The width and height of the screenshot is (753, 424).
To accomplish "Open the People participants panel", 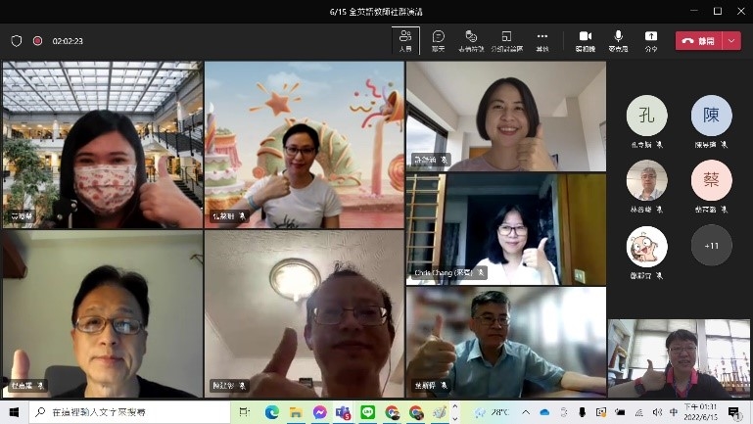I will [405, 40].
